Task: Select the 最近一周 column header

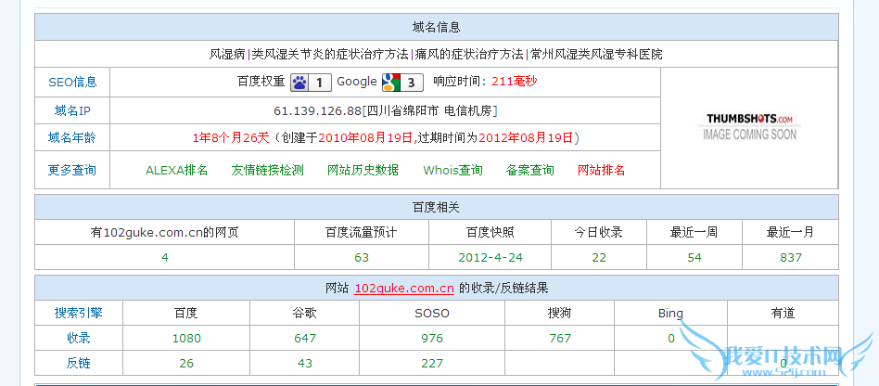Action: 694,232
